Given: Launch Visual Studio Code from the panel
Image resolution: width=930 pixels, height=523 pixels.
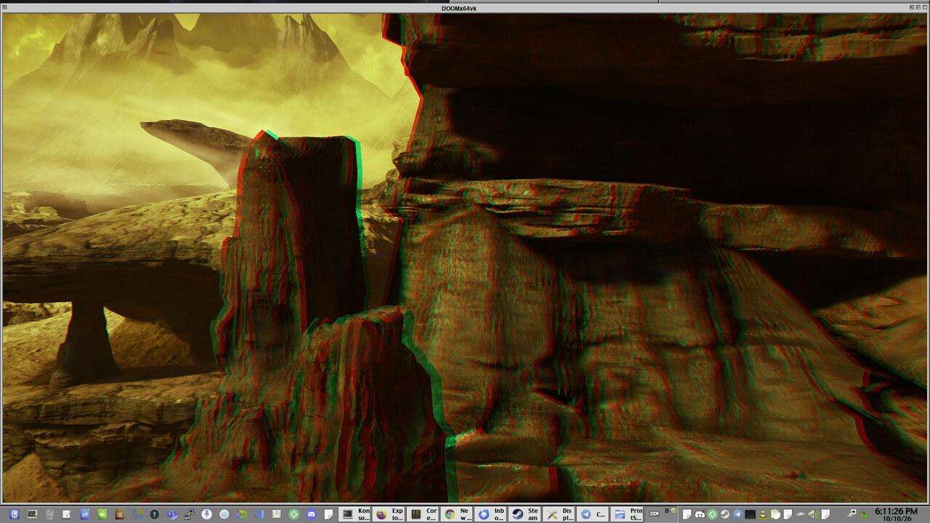Looking at the screenshot, I should click(x=259, y=514).
